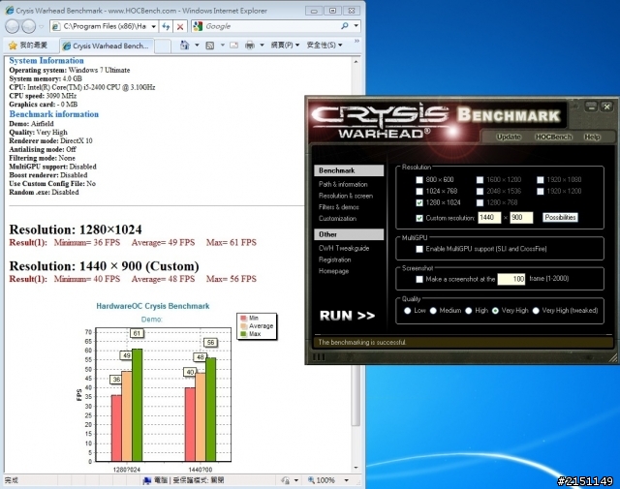Screen dimensions: 620x489
Task: Open the Registration link
Action: coord(334,260)
